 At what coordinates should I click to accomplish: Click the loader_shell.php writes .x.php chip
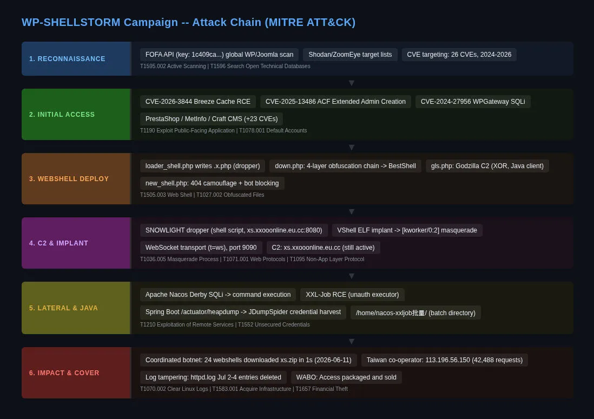pyautogui.click(x=203, y=166)
